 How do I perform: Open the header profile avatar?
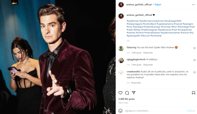(121, 4)
